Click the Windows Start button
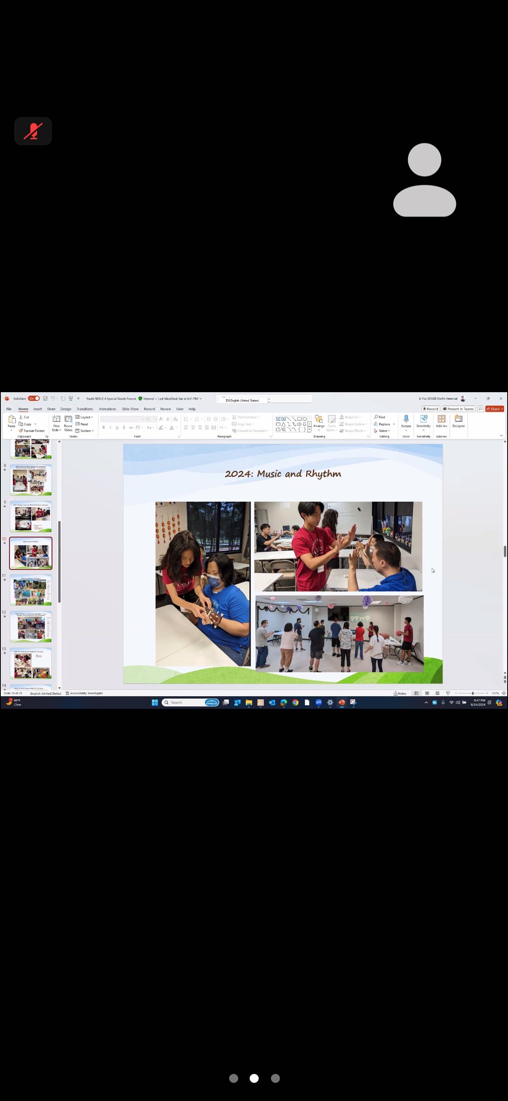This screenshot has width=508, height=1101. (x=155, y=703)
